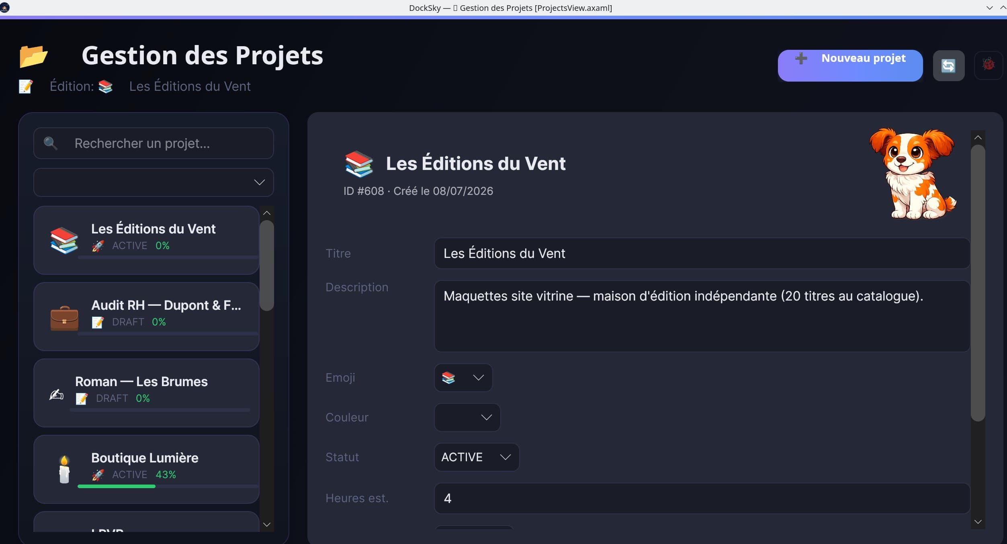Image resolution: width=1007 pixels, height=544 pixels.
Task: Click the books emoji in the Édition subtitle
Action: (x=105, y=86)
